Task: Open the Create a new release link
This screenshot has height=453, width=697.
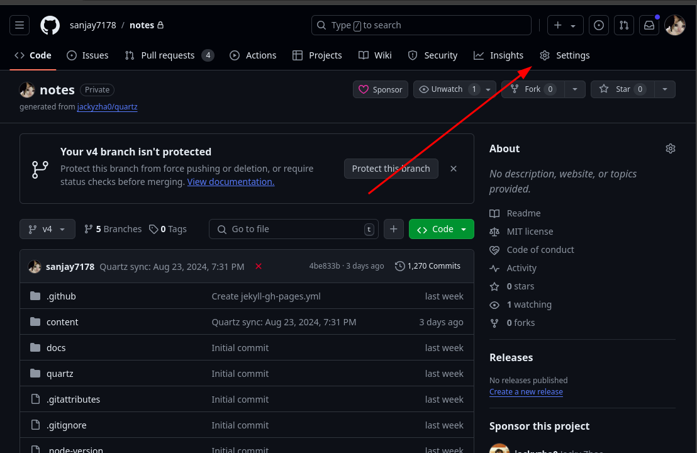Action: pyautogui.click(x=526, y=391)
